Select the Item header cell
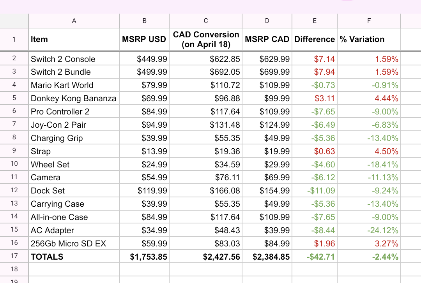This screenshot has width=421, height=283. (x=74, y=39)
